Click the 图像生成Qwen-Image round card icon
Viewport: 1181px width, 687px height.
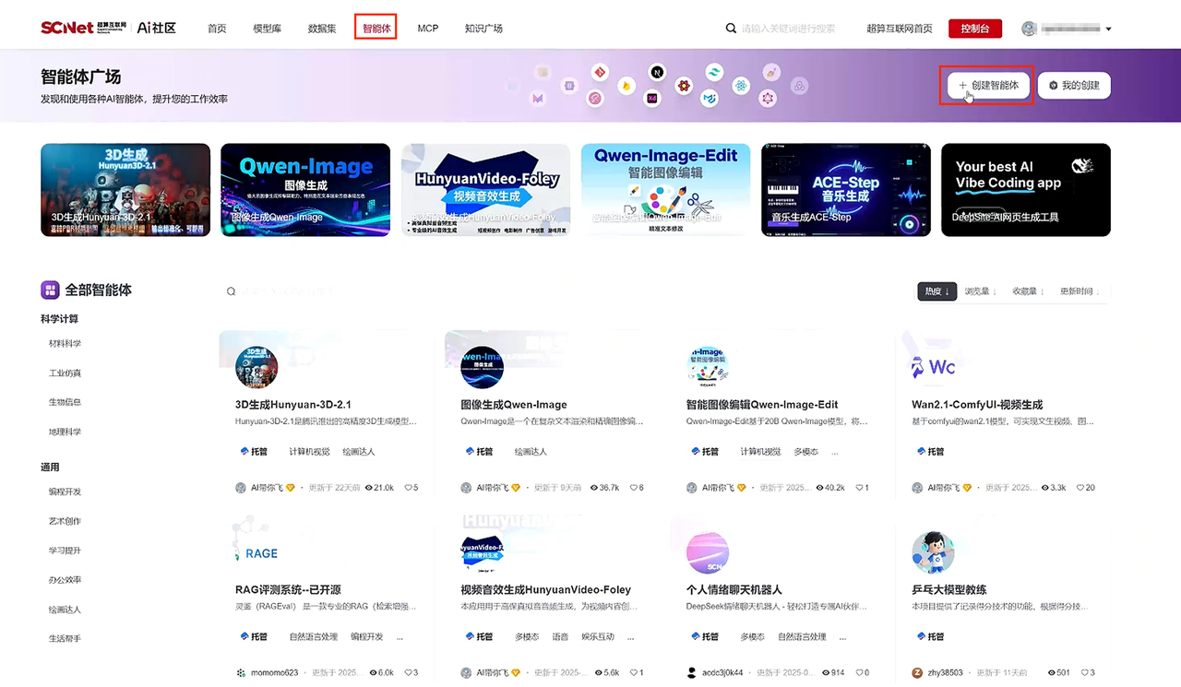pyautogui.click(x=482, y=367)
